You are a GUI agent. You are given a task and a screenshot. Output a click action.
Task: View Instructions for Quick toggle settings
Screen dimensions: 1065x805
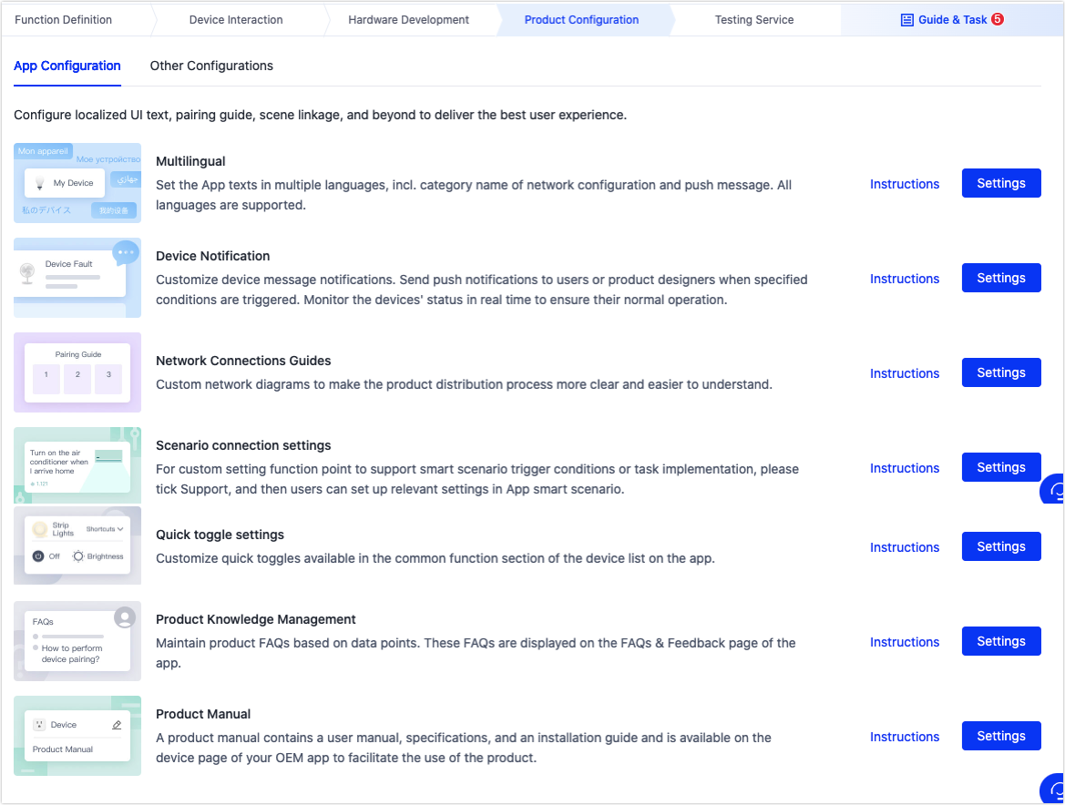pos(904,547)
